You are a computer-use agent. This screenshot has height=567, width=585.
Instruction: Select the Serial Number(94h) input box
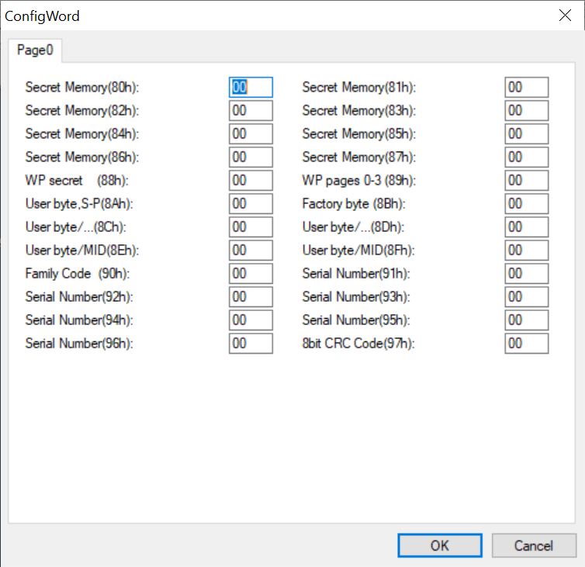[x=251, y=320]
